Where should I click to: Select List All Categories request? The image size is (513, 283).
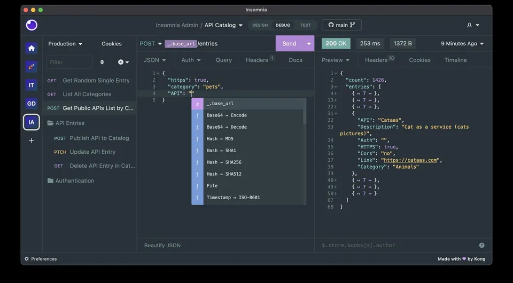pos(89,95)
